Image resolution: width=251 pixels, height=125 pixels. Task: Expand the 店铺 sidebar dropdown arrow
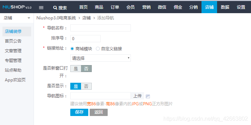[29, 18]
